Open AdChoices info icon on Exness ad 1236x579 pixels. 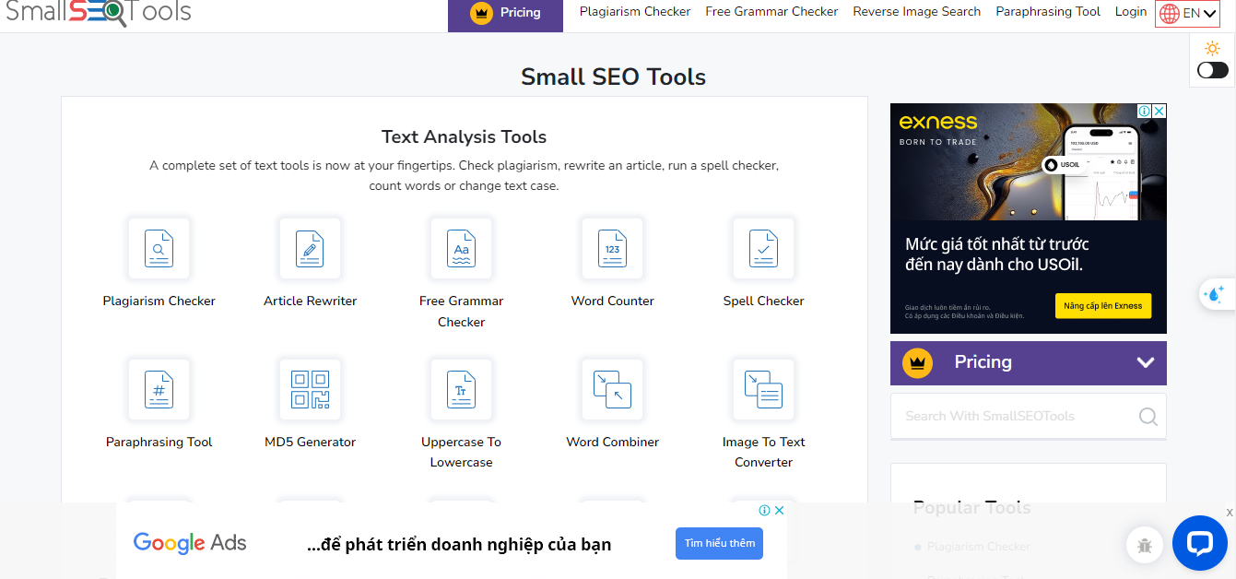click(1144, 111)
